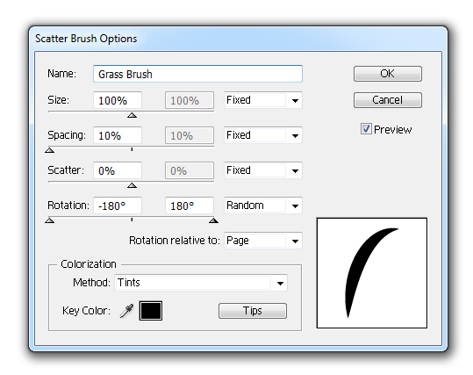Toggle the Preview checkbox
The width and height of the screenshot is (473, 375).
point(366,129)
